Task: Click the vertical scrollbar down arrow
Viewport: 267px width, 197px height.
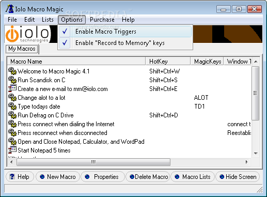Action: 256,153
